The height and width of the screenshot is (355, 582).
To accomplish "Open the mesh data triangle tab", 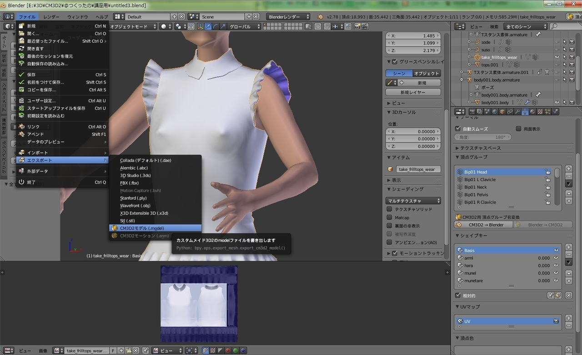I will pyautogui.click(x=525, y=112).
